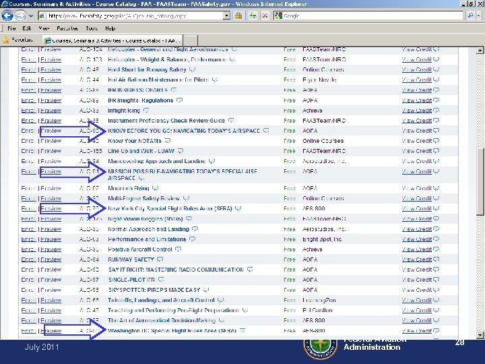Click View Credit for Inflight Icing

417,111
